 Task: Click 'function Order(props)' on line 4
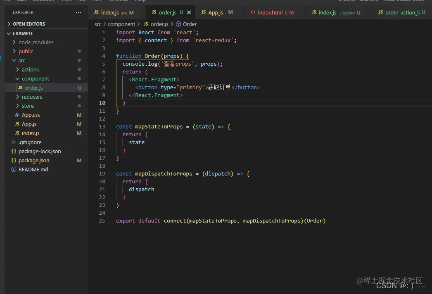[149, 56]
